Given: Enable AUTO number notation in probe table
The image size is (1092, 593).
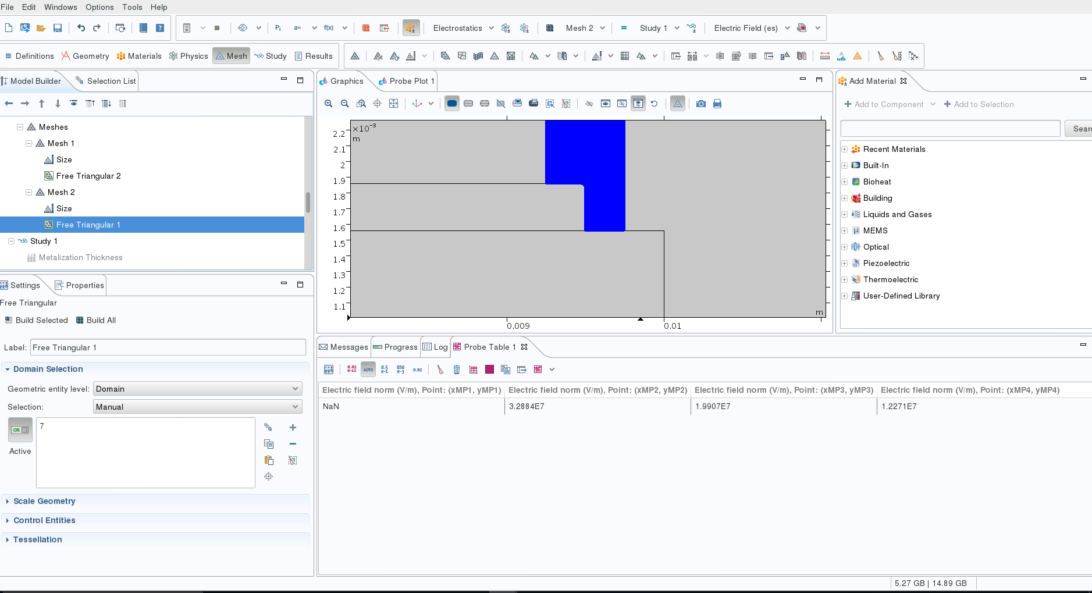Looking at the screenshot, I should point(368,370).
